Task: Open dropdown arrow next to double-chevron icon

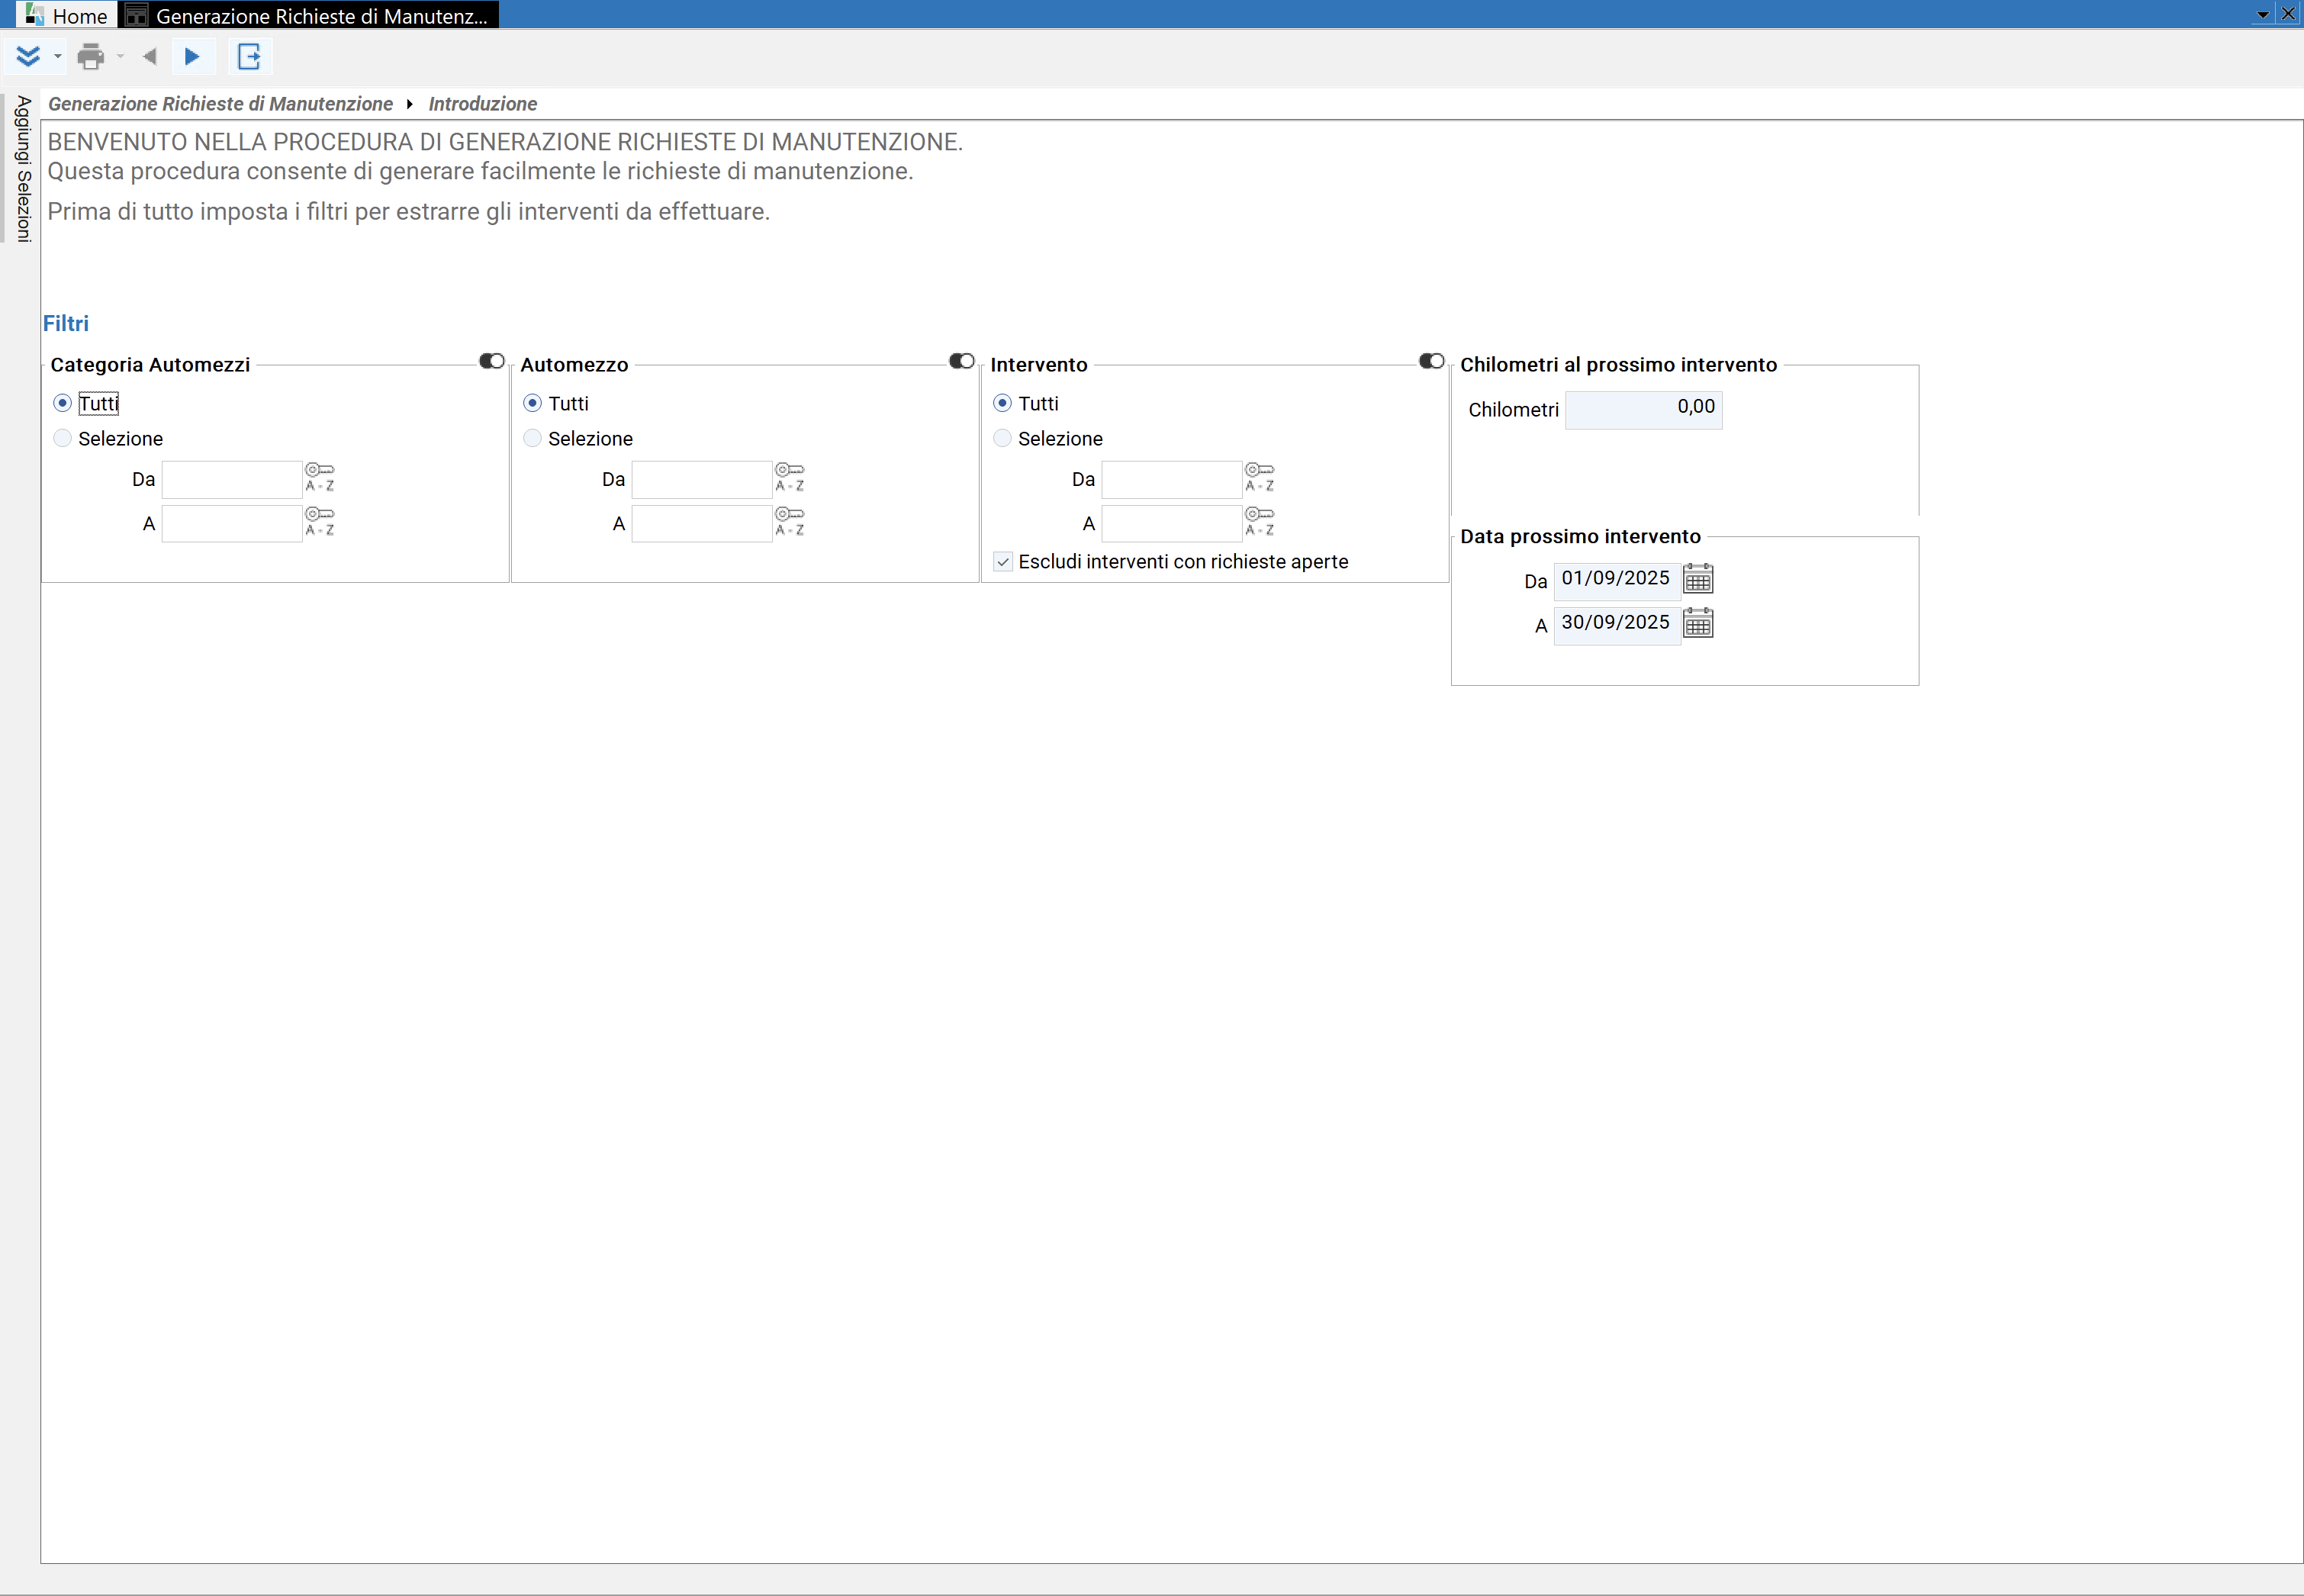Action: click(x=58, y=57)
